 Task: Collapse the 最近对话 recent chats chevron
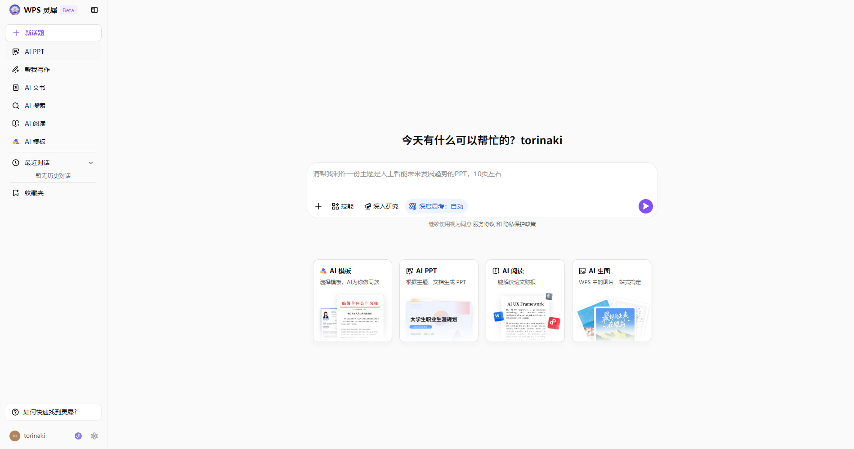click(91, 163)
